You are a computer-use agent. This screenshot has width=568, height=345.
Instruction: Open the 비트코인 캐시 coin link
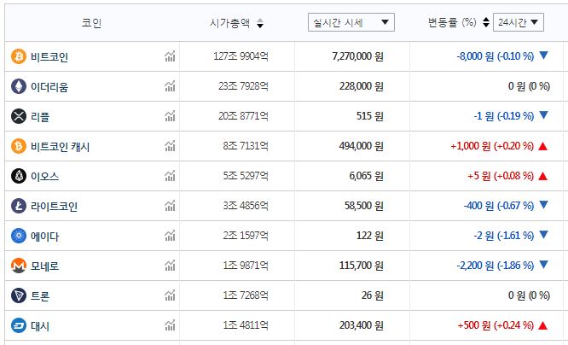(60, 146)
